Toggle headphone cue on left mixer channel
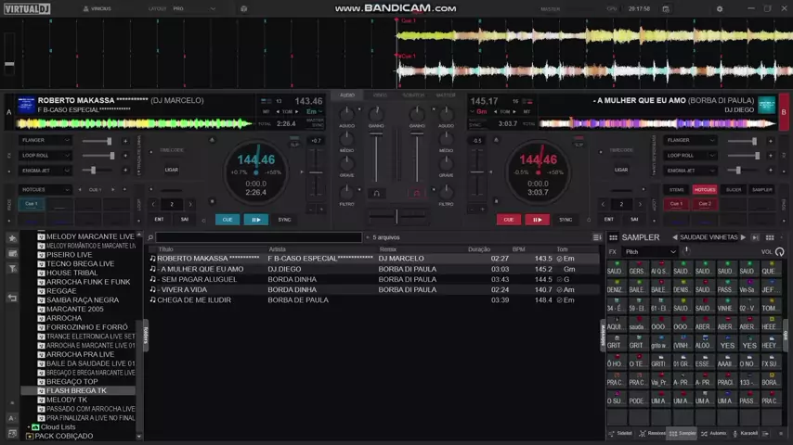 click(376, 194)
